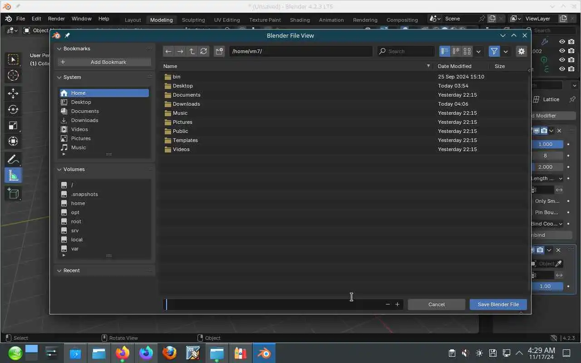Decrement file name number with minus

388,304
